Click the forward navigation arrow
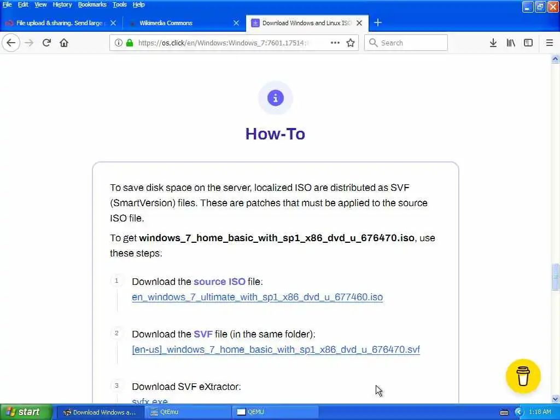This screenshot has height=420, width=560. coord(29,43)
